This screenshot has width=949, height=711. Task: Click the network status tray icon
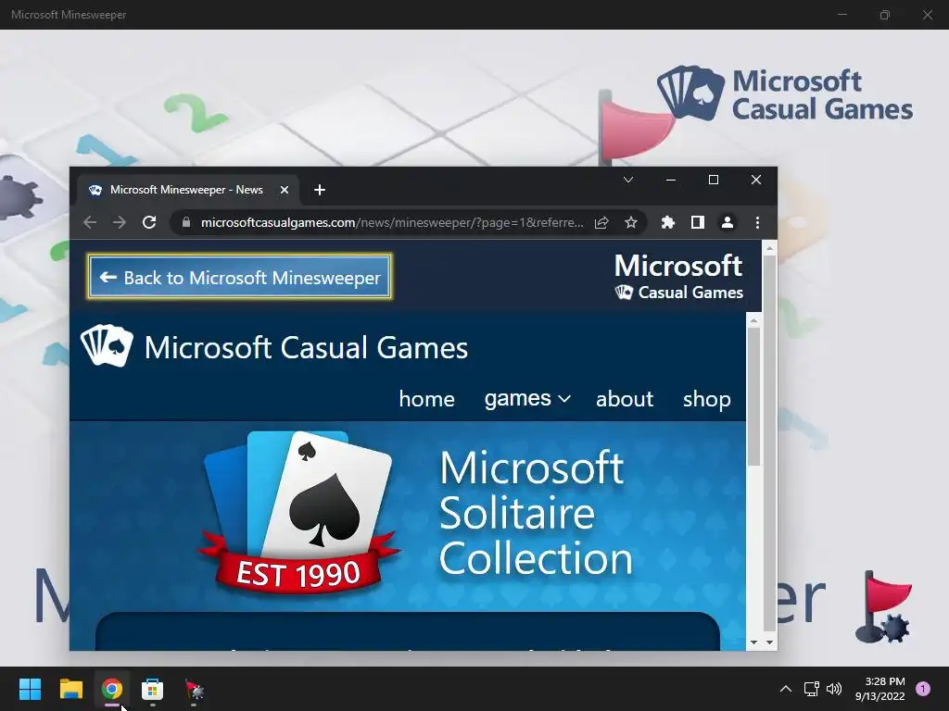(x=812, y=689)
